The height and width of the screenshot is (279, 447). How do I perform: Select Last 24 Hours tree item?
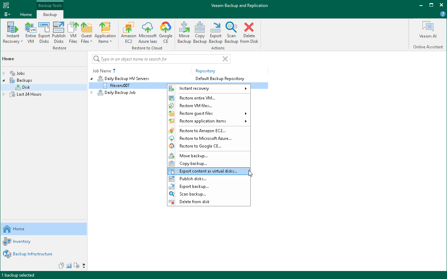pyautogui.click(x=29, y=94)
